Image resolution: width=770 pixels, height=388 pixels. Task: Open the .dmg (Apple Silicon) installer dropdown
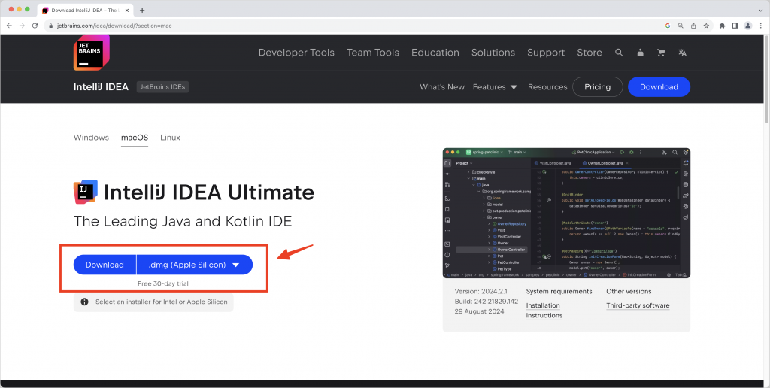[195, 265]
